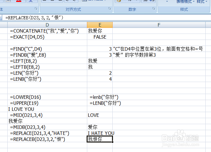Viewport: 211px width, 152px height.
Task: Click the MIDB result cell 爱你
Action: pos(100,127)
